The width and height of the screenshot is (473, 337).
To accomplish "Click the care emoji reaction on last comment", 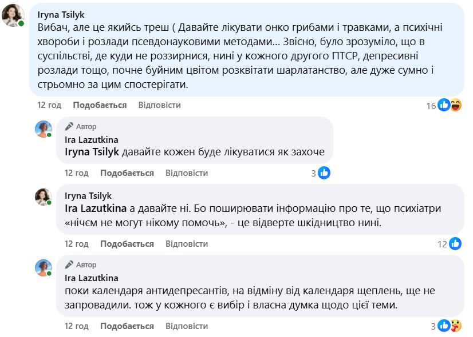I will [456, 326].
